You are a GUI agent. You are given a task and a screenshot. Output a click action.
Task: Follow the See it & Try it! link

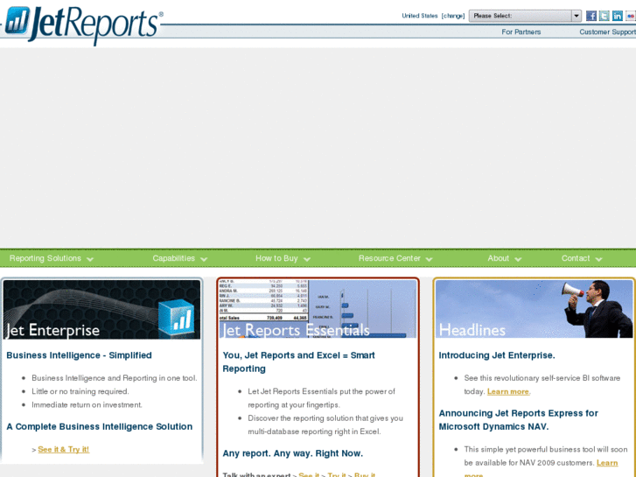(x=64, y=449)
